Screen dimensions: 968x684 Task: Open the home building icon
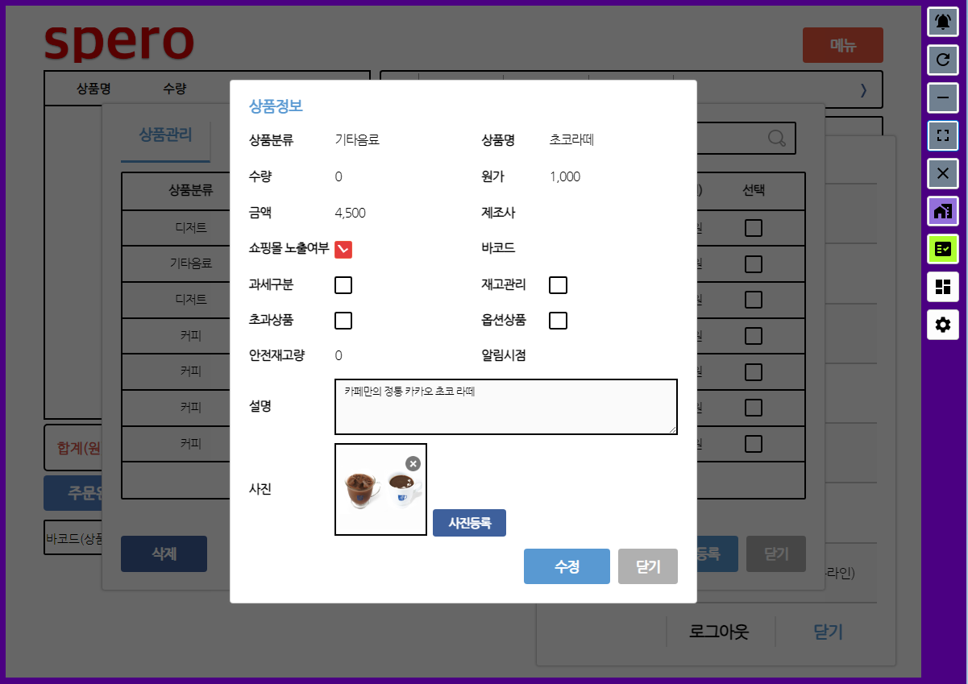coord(942,211)
